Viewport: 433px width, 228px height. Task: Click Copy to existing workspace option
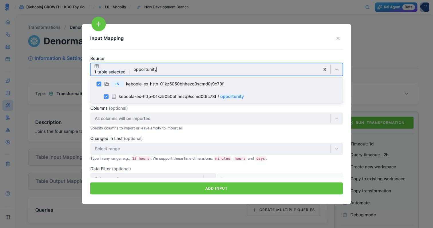point(378,179)
